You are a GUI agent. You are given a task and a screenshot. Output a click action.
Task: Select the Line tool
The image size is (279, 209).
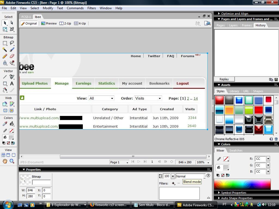5,77
